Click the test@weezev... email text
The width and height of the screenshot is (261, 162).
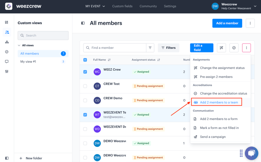pyautogui.click(x=114, y=117)
